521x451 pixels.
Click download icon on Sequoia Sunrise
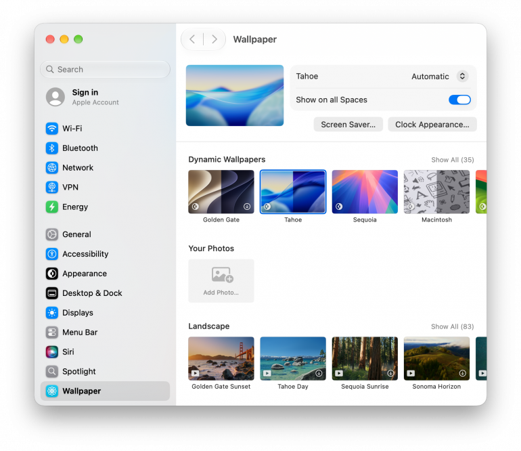tap(390, 373)
